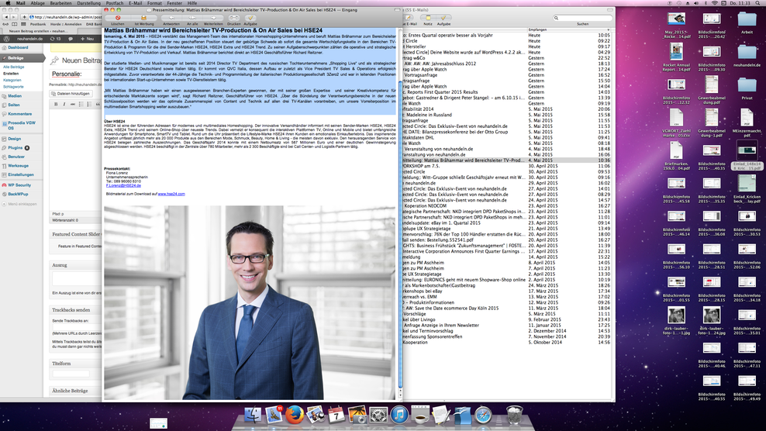Open iCal calendar in the Dock
766x431 pixels.
pyautogui.click(x=336, y=415)
